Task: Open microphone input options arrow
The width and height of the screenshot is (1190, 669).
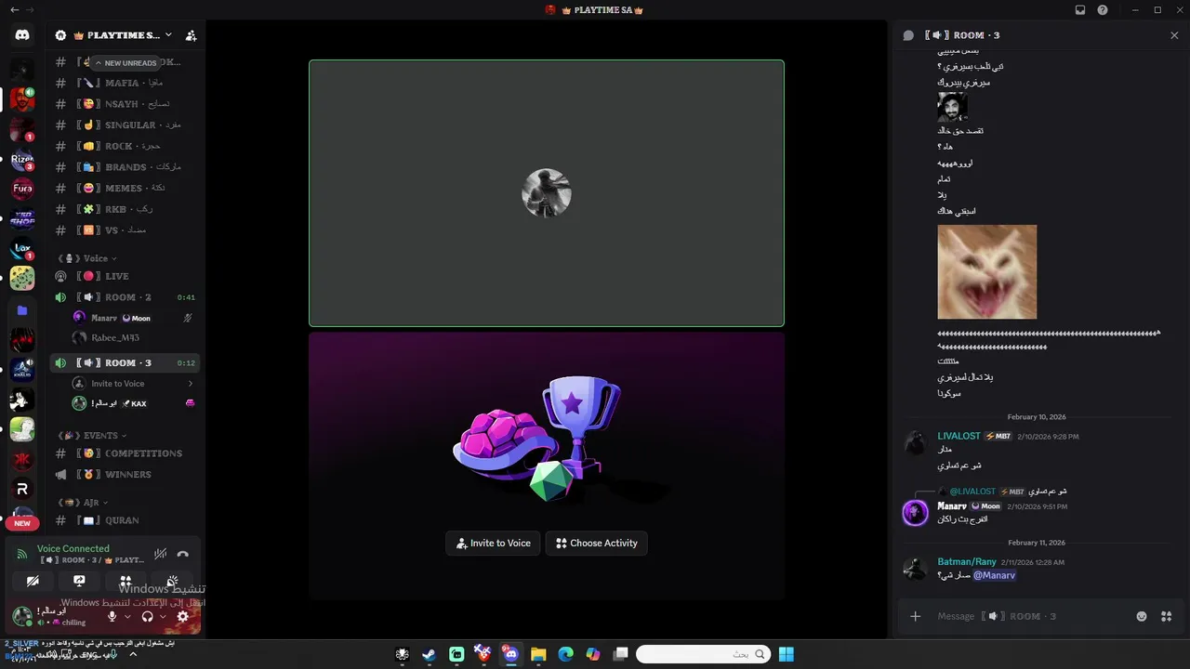Action: pos(127,616)
